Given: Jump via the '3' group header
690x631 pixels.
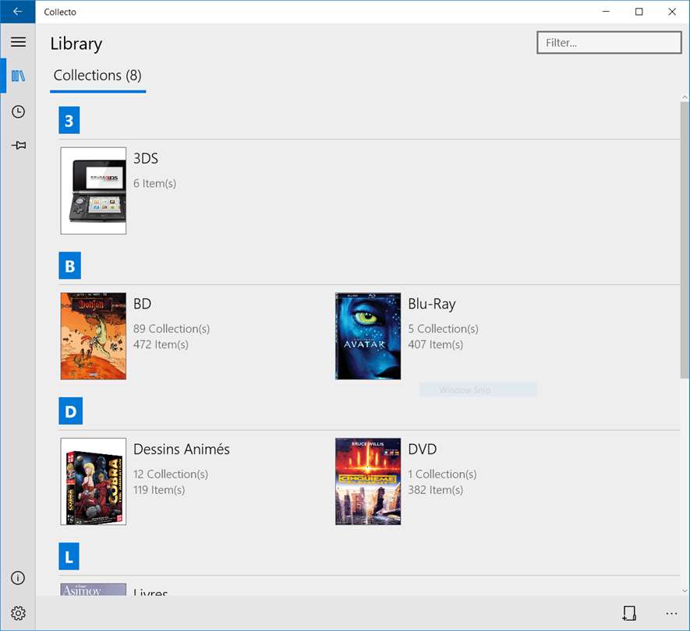Looking at the screenshot, I should coord(69,120).
